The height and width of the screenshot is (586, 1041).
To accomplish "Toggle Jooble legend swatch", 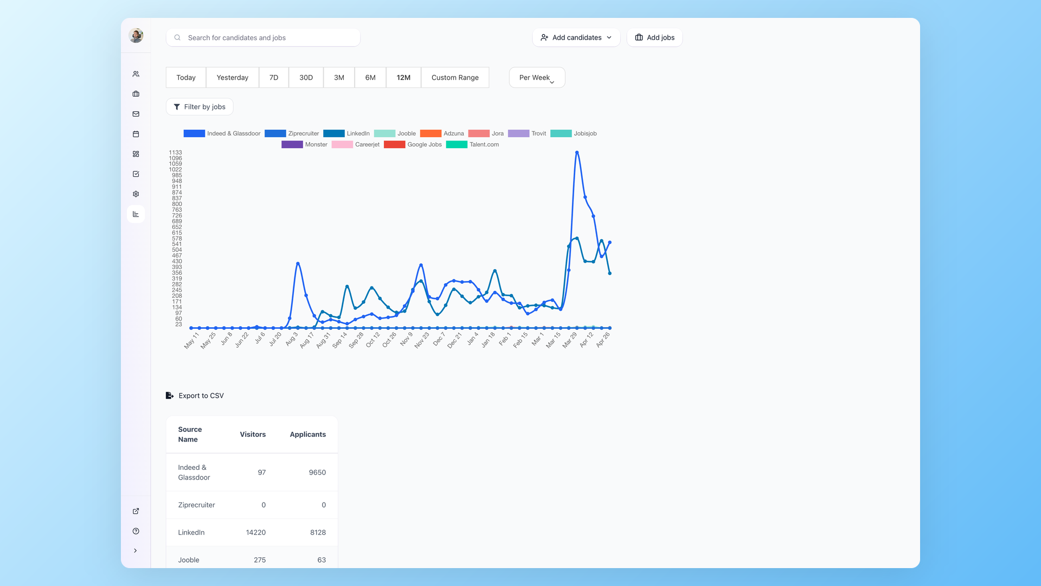I will 384,133.
